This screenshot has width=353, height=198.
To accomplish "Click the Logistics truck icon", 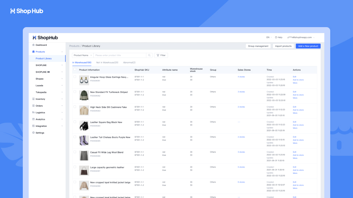I will point(33,113).
